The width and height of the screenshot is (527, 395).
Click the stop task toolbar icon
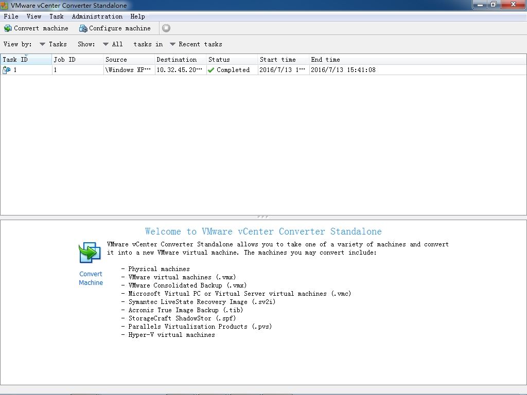[166, 28]
